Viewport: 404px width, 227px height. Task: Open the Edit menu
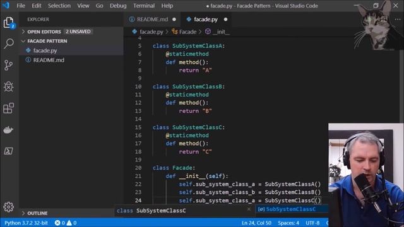tap(37, 6)
